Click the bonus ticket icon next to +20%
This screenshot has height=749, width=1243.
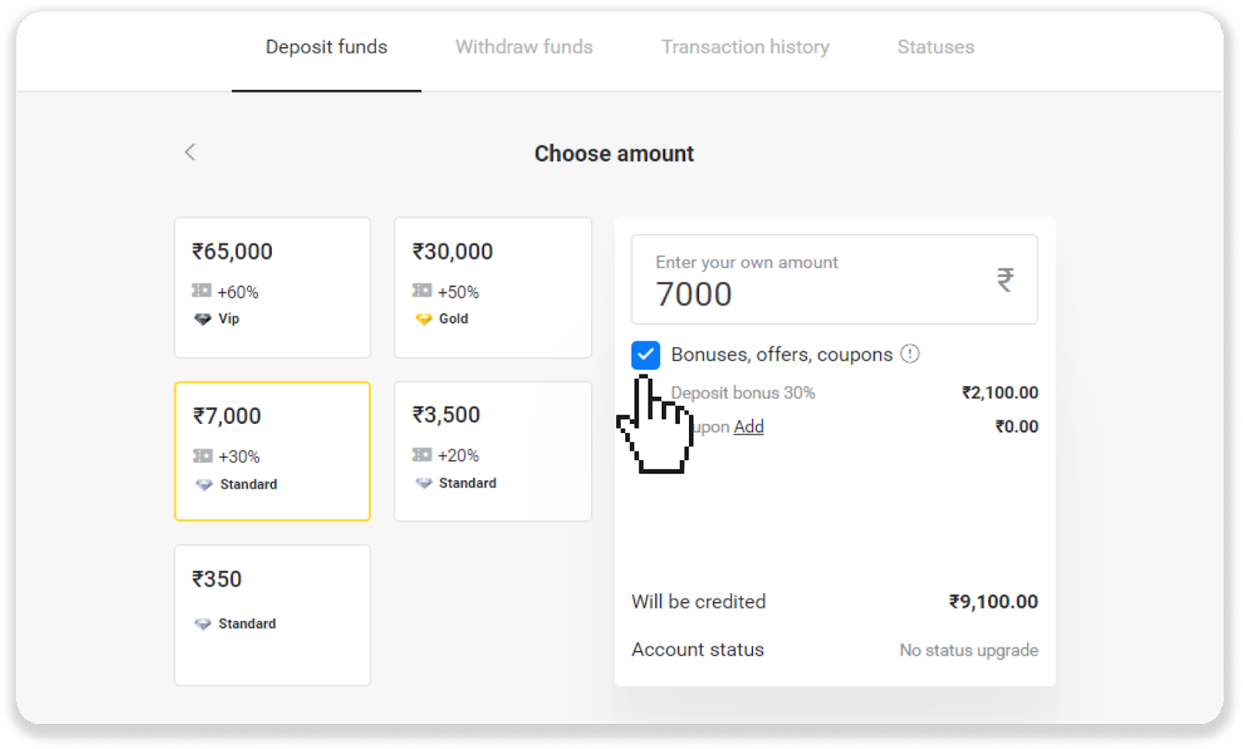pos(422,455)
